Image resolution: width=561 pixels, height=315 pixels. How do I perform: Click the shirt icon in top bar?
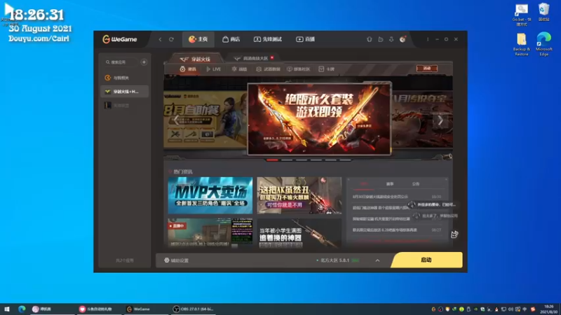click(x=370, y=39)
